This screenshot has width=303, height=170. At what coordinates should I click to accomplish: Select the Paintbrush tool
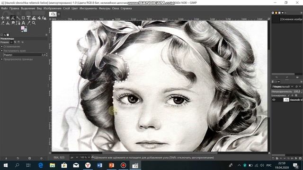[x=44, y=18]
